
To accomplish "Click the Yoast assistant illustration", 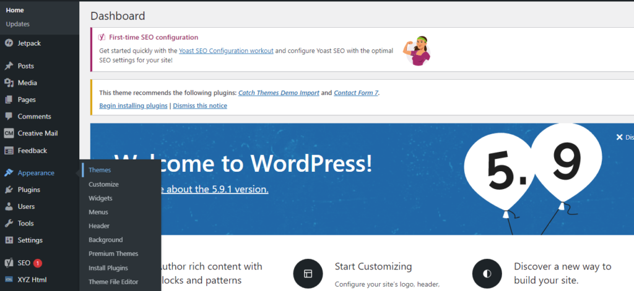I will click(x=417, y=51).
